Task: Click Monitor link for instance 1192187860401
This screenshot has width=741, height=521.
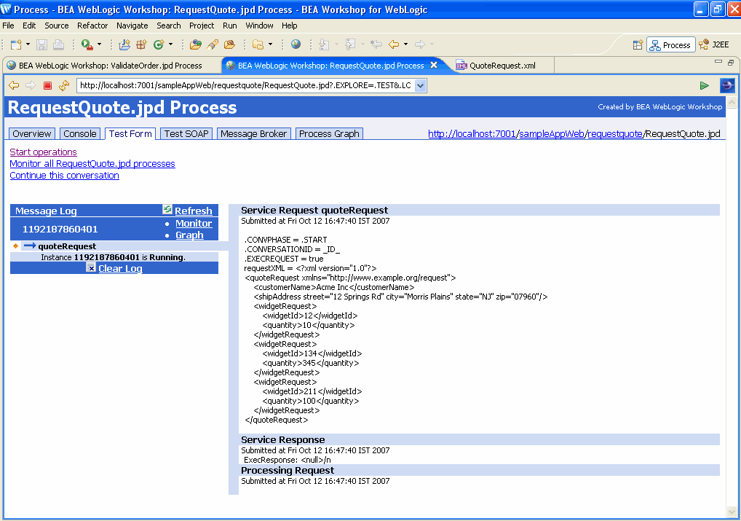Action: point(194,224)
